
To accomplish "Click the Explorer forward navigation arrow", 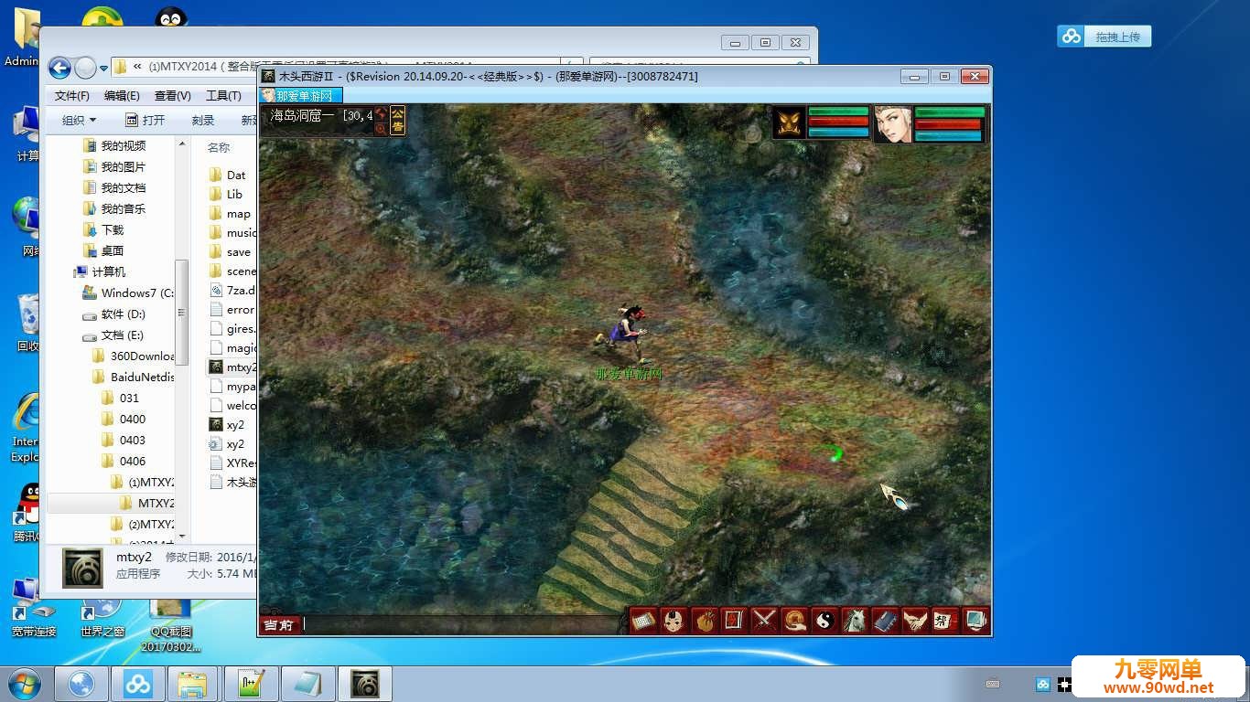I will pyautogui.click(x=85, y=68).
